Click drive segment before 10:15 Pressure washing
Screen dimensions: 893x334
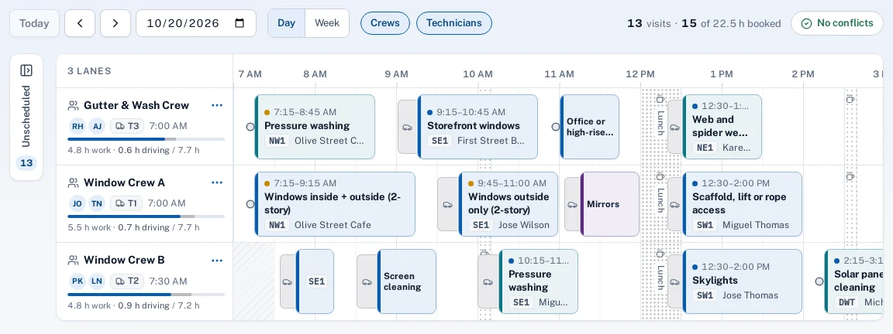coord(488,281)
